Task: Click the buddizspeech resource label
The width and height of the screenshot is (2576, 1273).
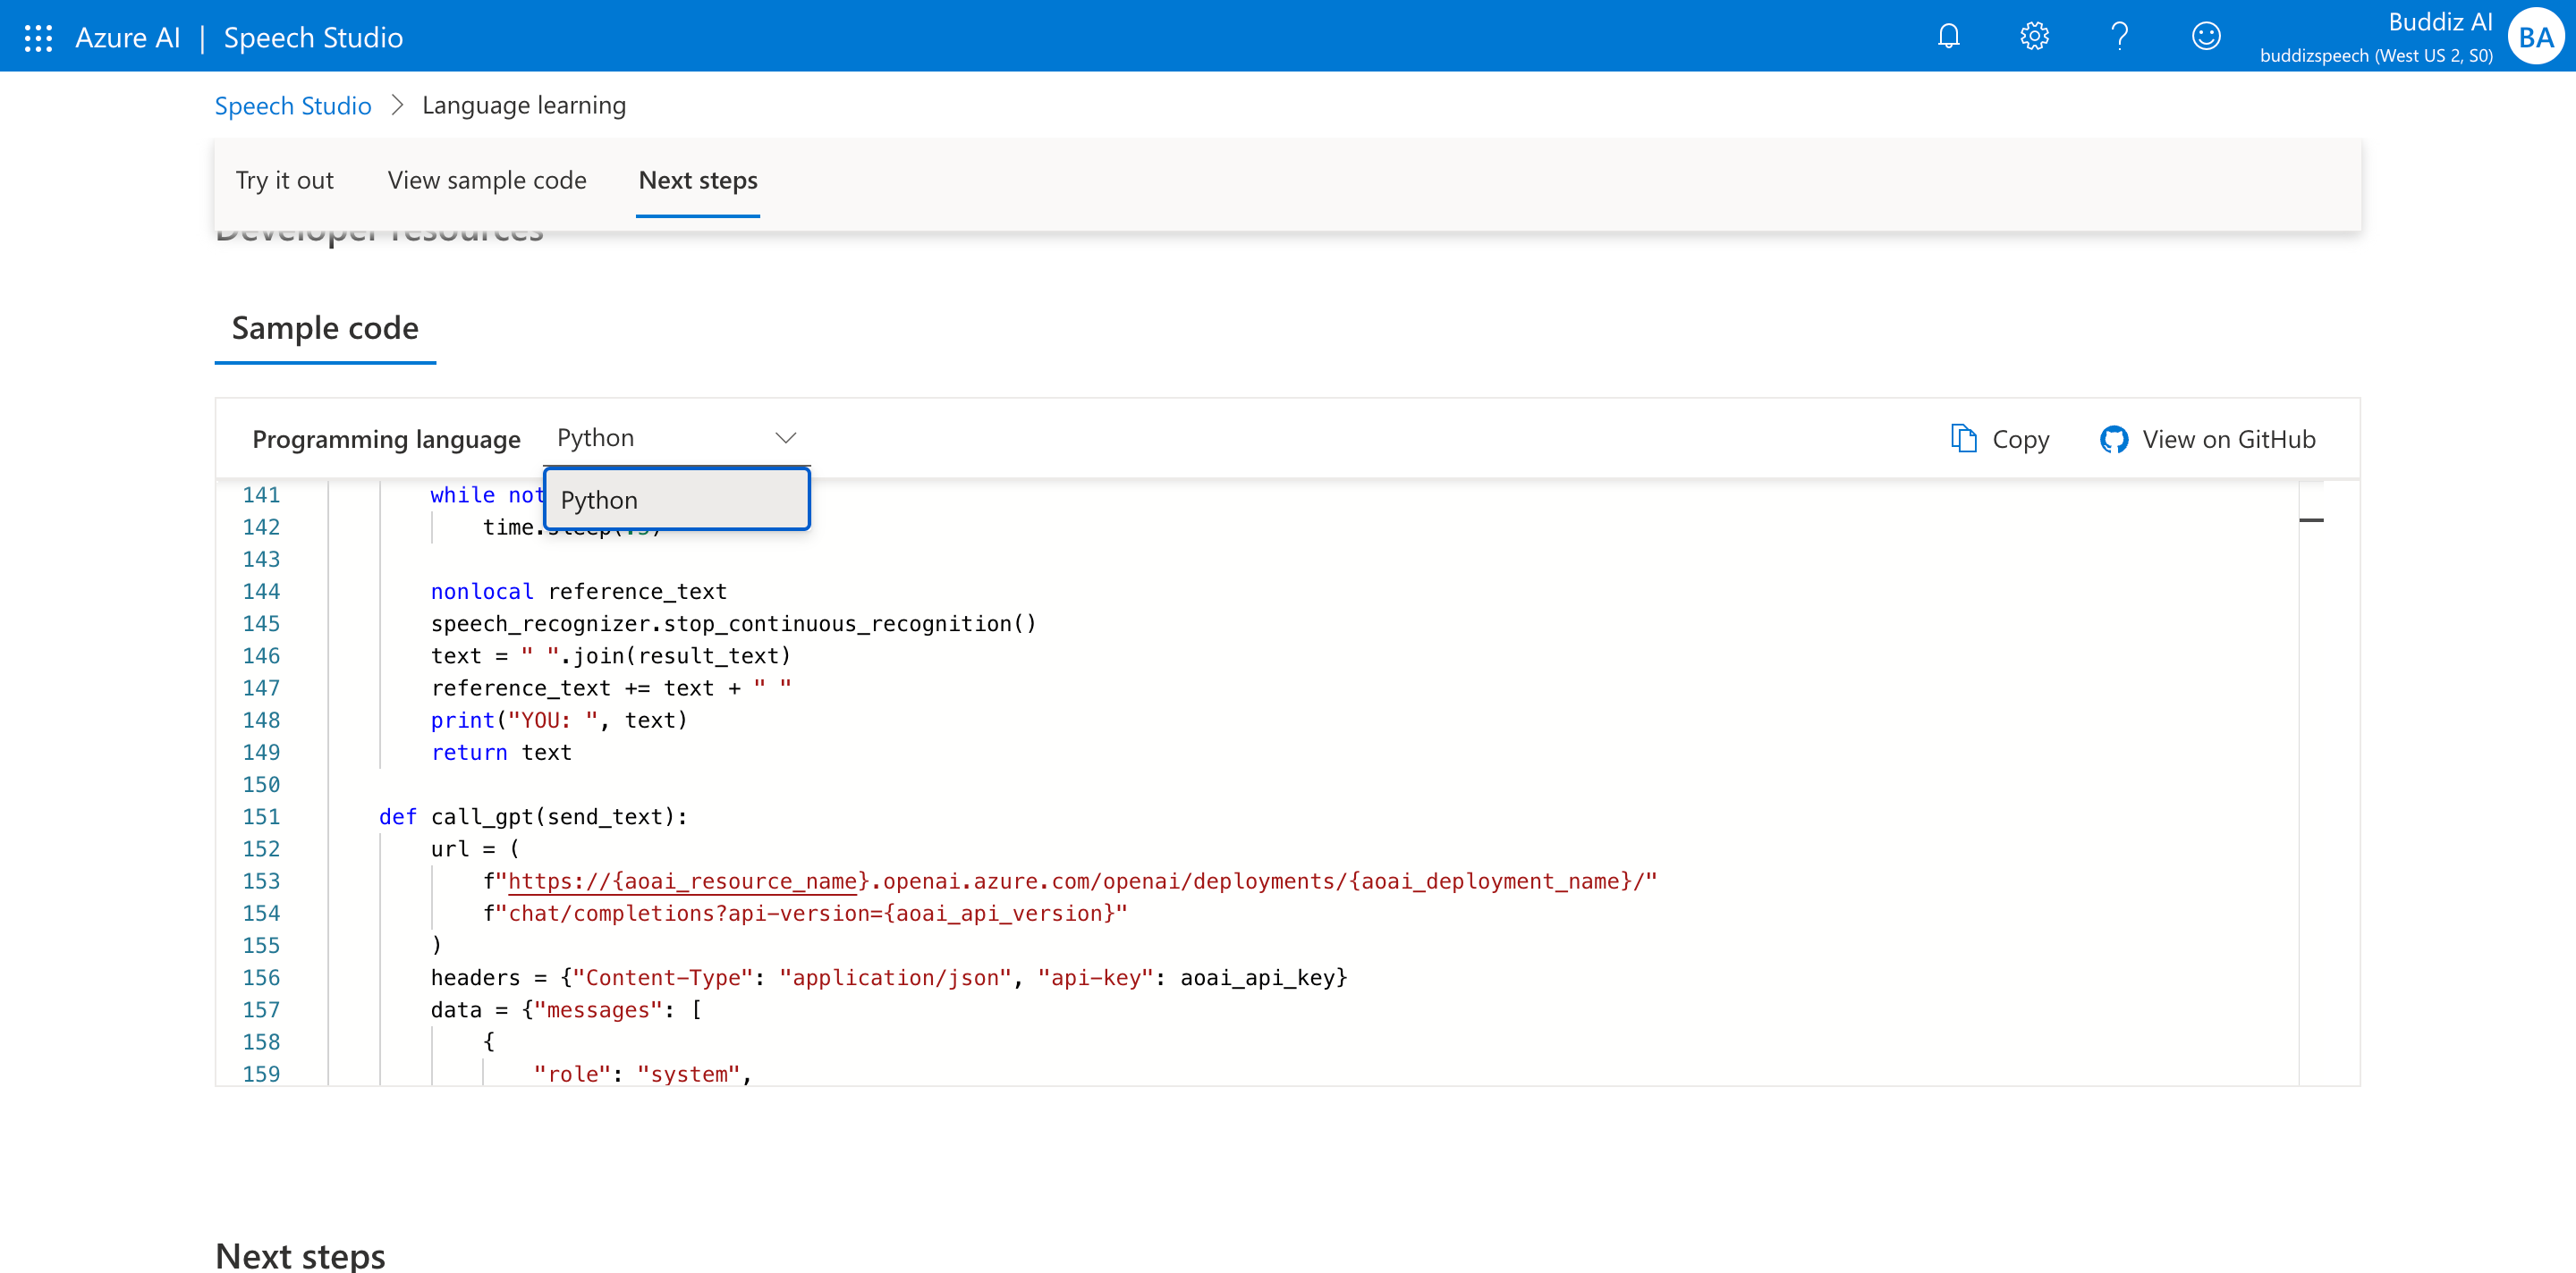Action: (x=2376, y=56)
